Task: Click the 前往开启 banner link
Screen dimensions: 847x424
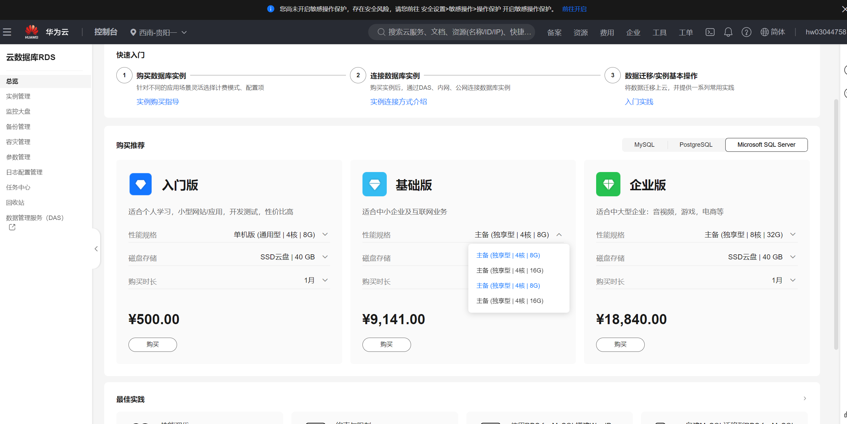Action: 574,9
